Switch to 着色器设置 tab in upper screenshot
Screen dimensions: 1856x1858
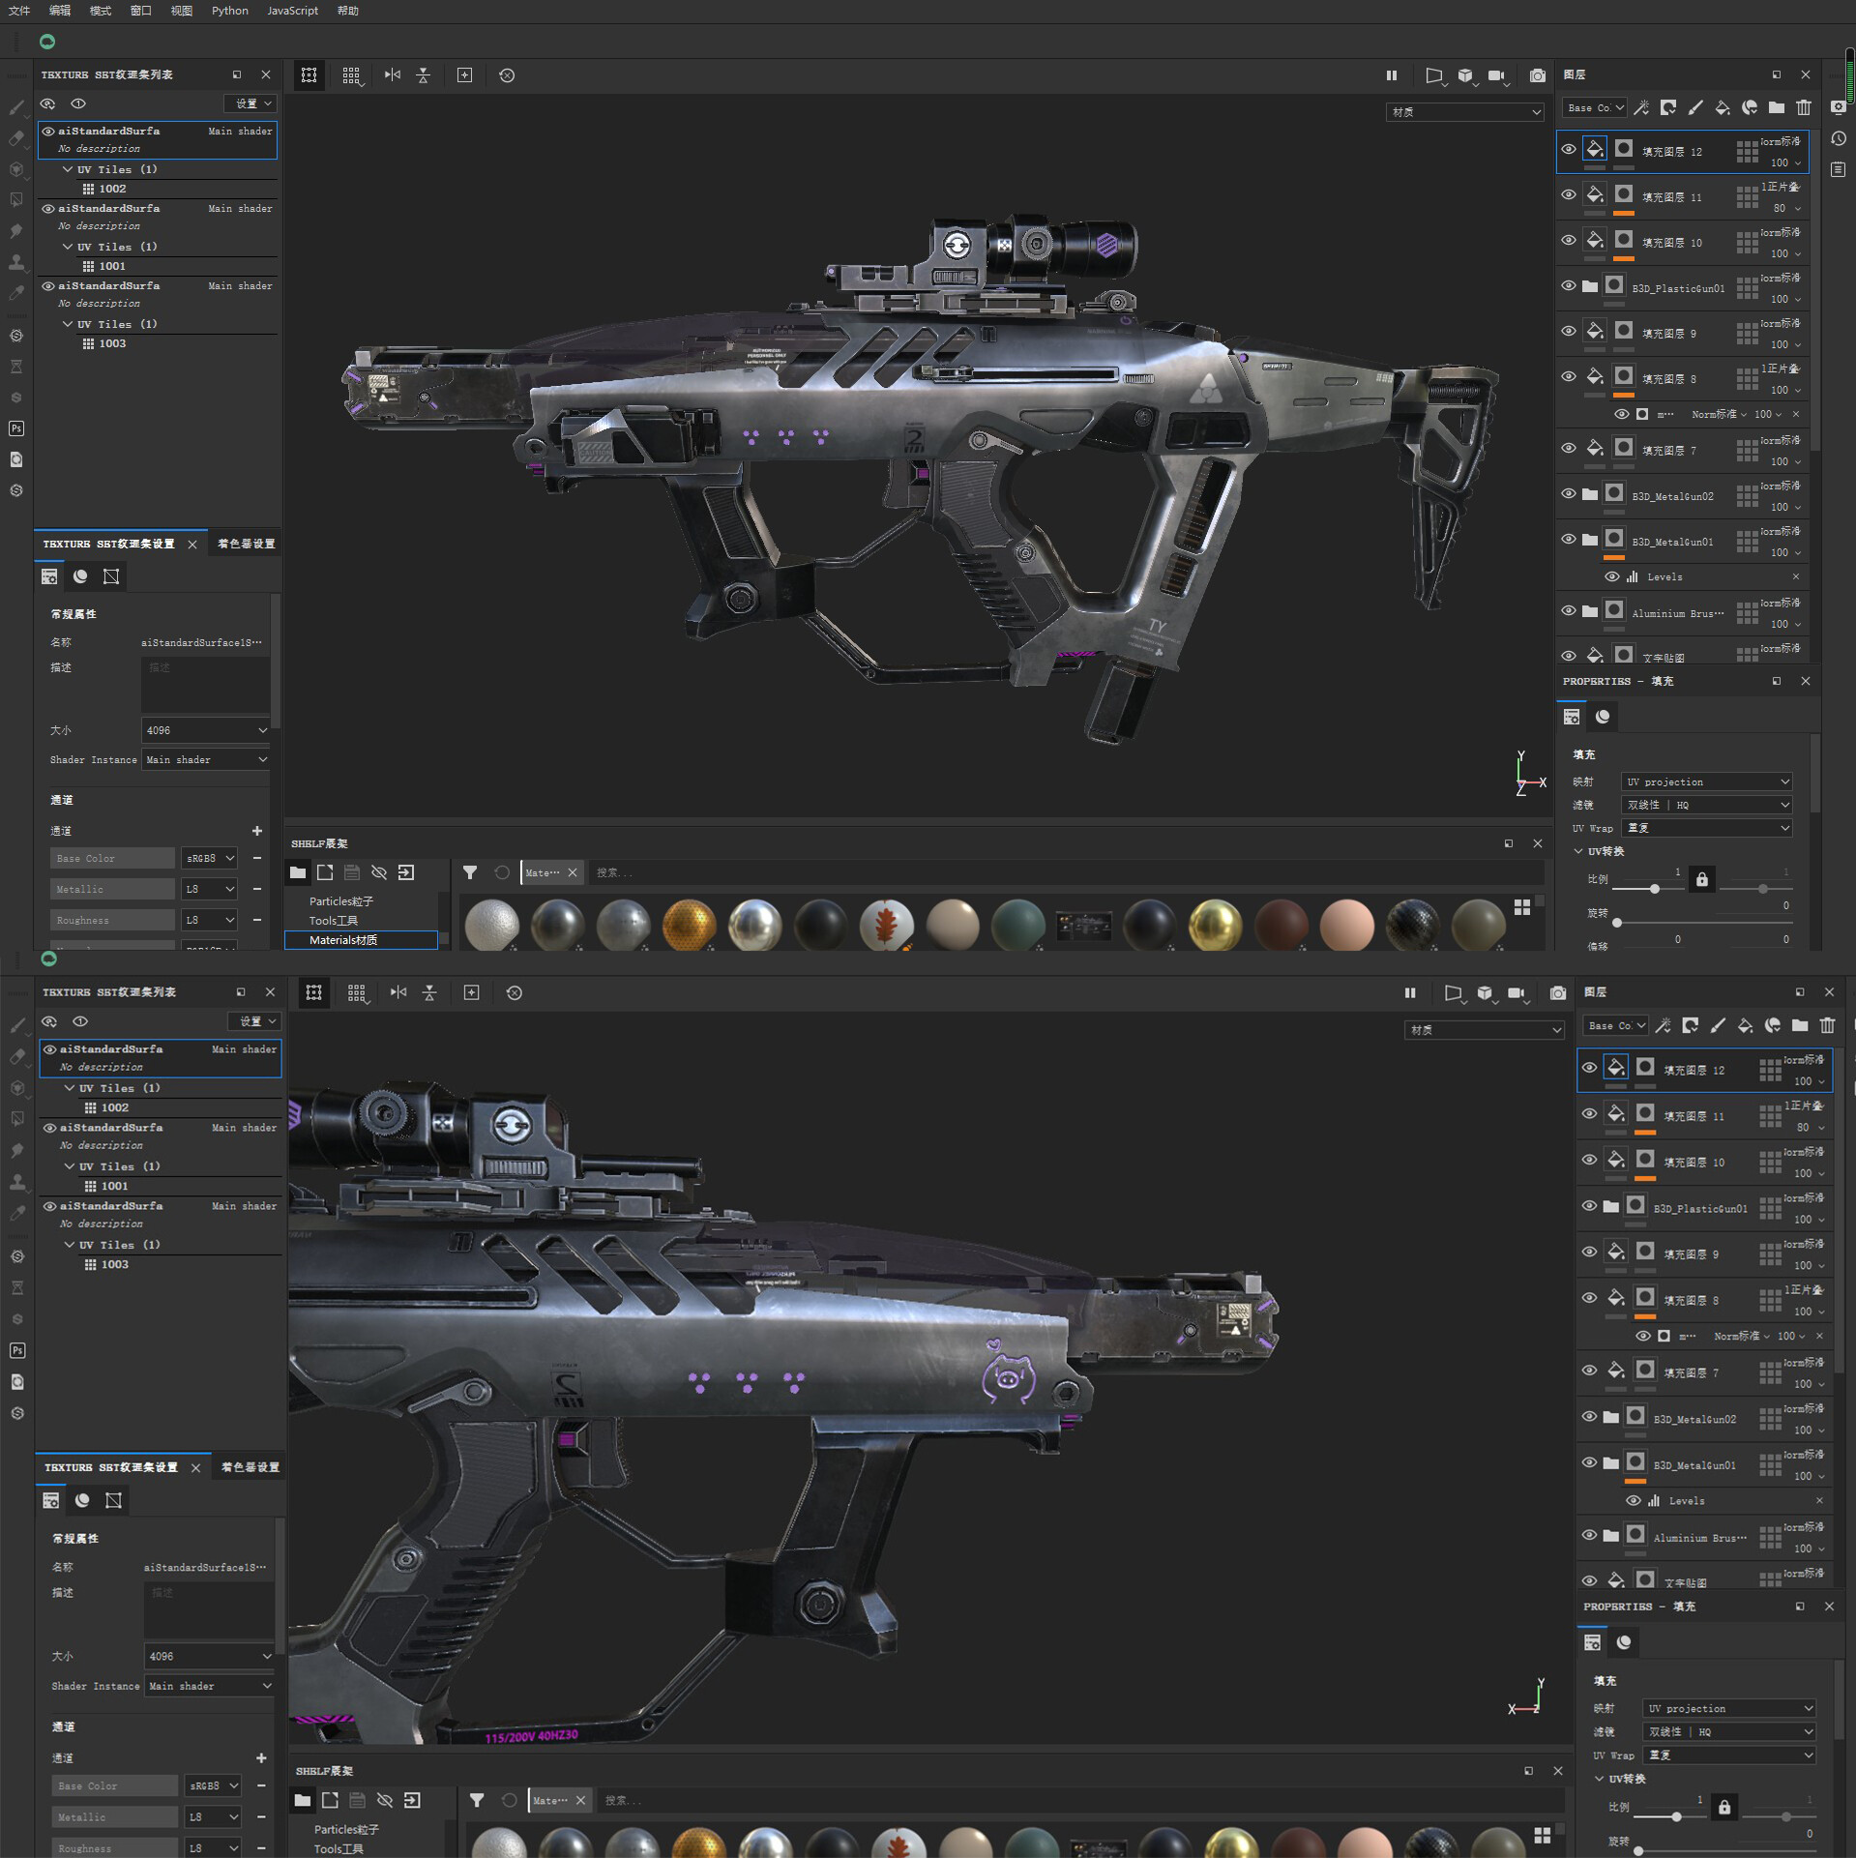[246, 544]
